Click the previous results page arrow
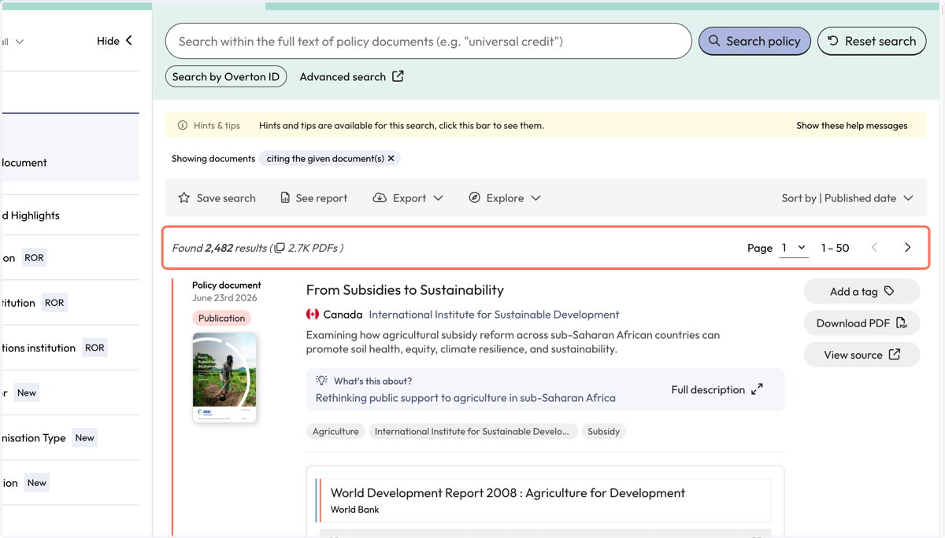The image size is (945, 538). click(874, 248)
